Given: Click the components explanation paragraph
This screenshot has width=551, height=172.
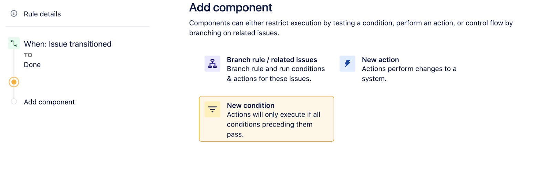Looking at the screenshot, I should (x=351, y=28).
